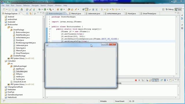Select IFortbewegungsmittel.java in the tree
185x104 pixels.
click(x=26, y=43)
